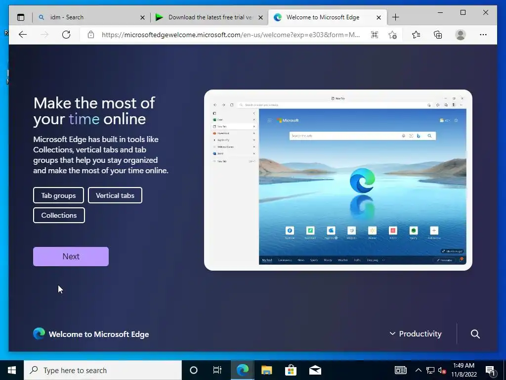This screenshot has height=380, width=506.
Task: Open the Collections toolbar icon
Action: [x=438, y=35]
